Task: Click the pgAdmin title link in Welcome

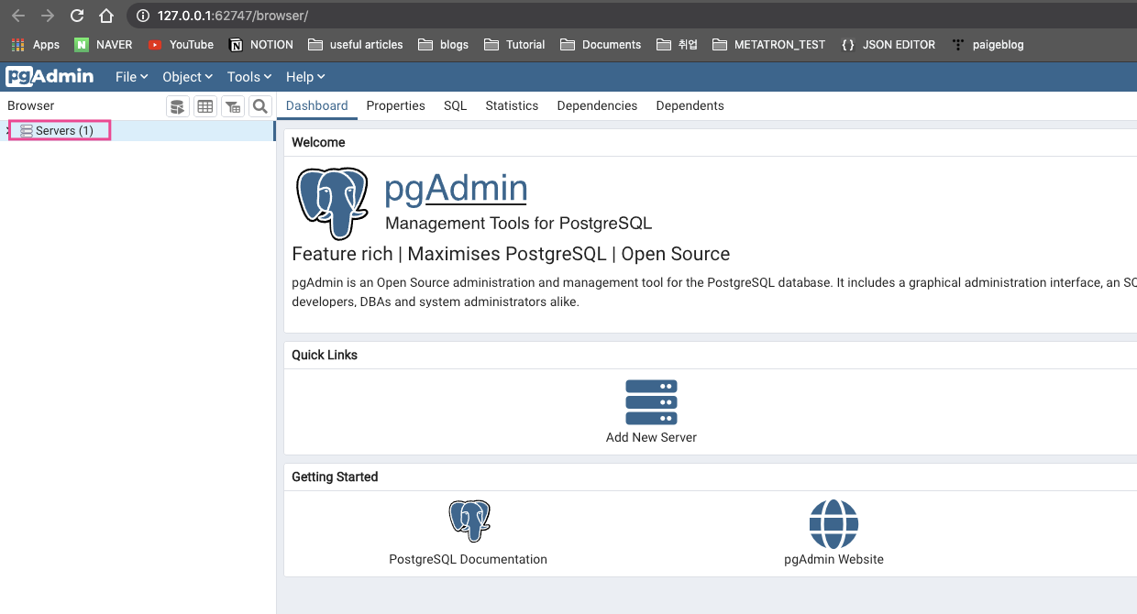Action: pos(456,188)
